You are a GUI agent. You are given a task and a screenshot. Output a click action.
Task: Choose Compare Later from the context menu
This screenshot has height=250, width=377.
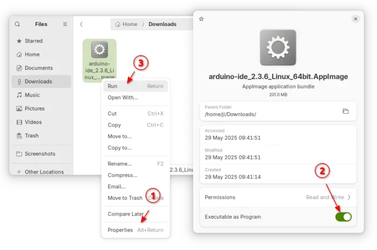coord(136,214)
